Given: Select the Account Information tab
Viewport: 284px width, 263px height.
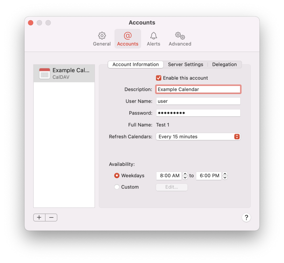Looking at the screenshot, I should 135,64.
